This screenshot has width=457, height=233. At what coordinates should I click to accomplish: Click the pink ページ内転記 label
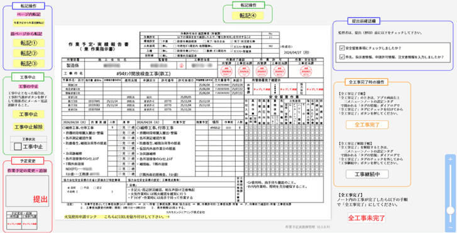(28, 14)
